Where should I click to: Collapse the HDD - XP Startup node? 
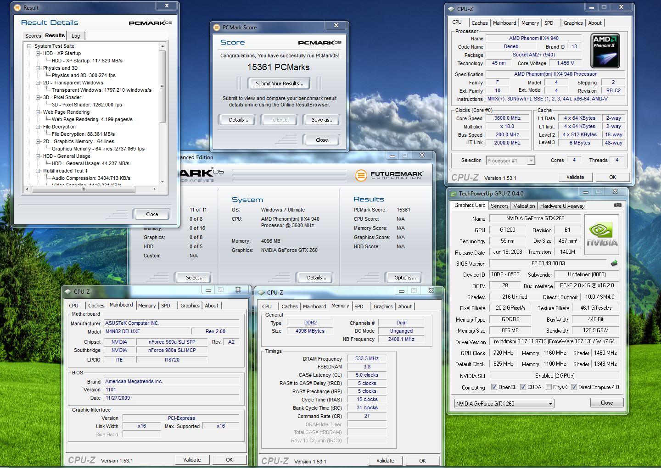tap(38, 53)
